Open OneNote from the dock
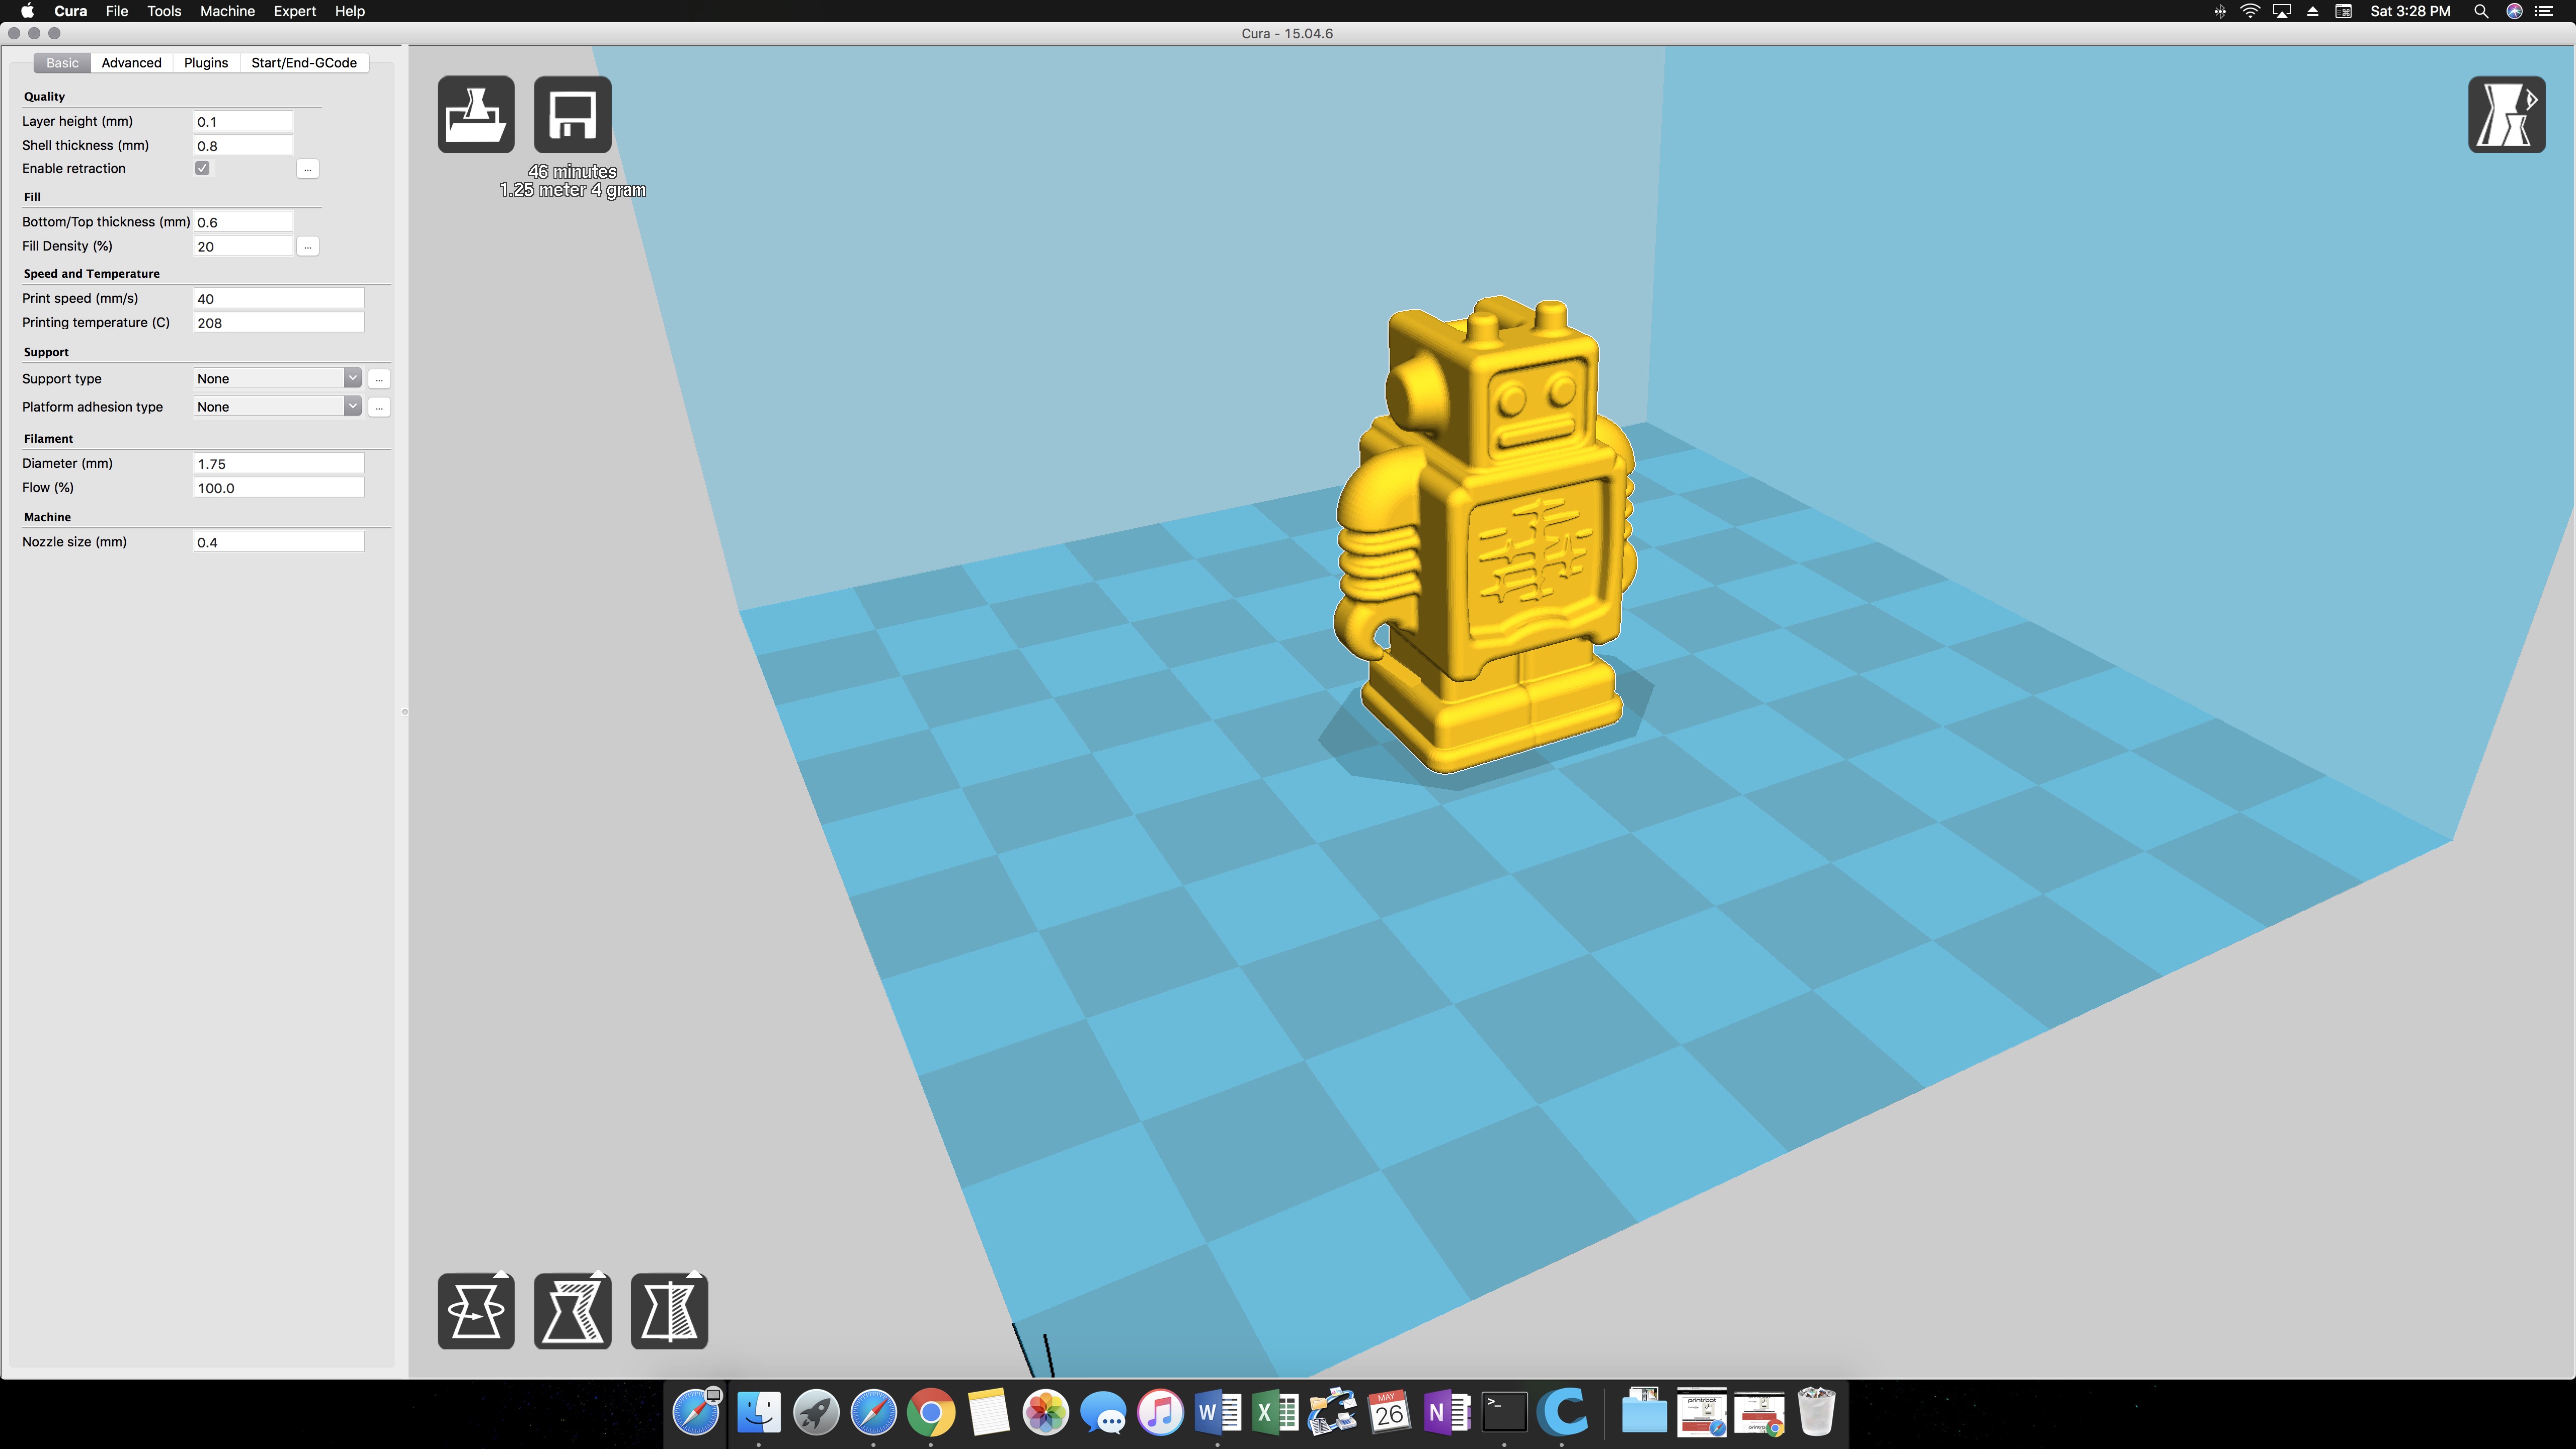Image resolution: width=2576 pixels, height=1449 pixels. 1447,1412
